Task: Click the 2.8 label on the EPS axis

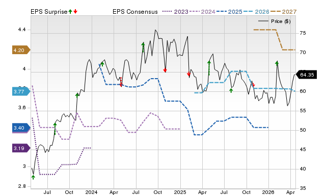Action: (22, 186)
